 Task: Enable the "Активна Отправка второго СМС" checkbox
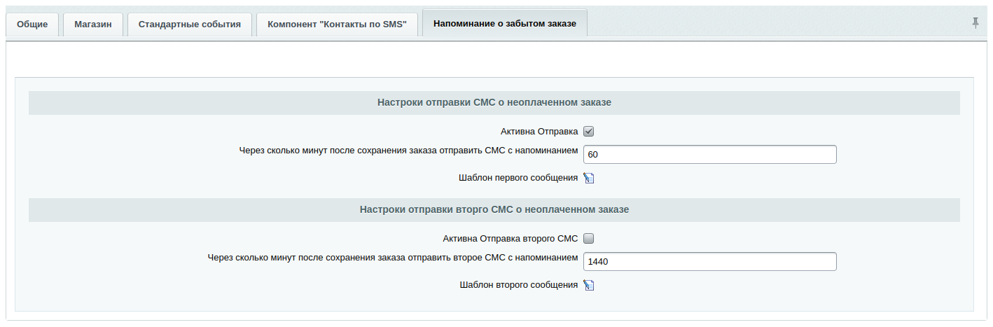(x=588, y=238)
